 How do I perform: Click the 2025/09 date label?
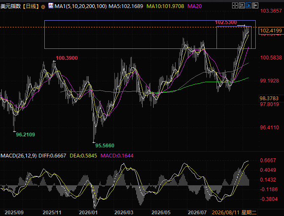point(14,213)
